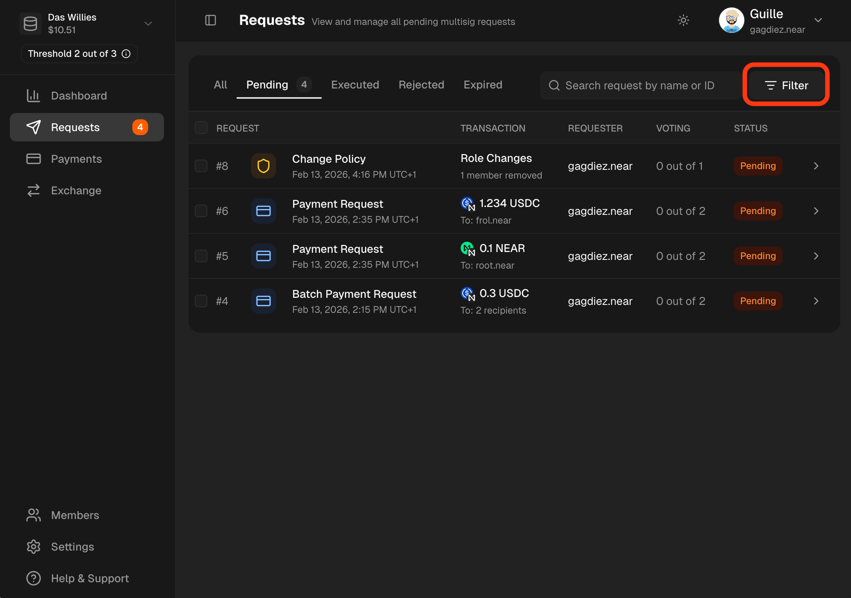Check the box for request #8
Screen dimensions: 851x598
point(201,166)
